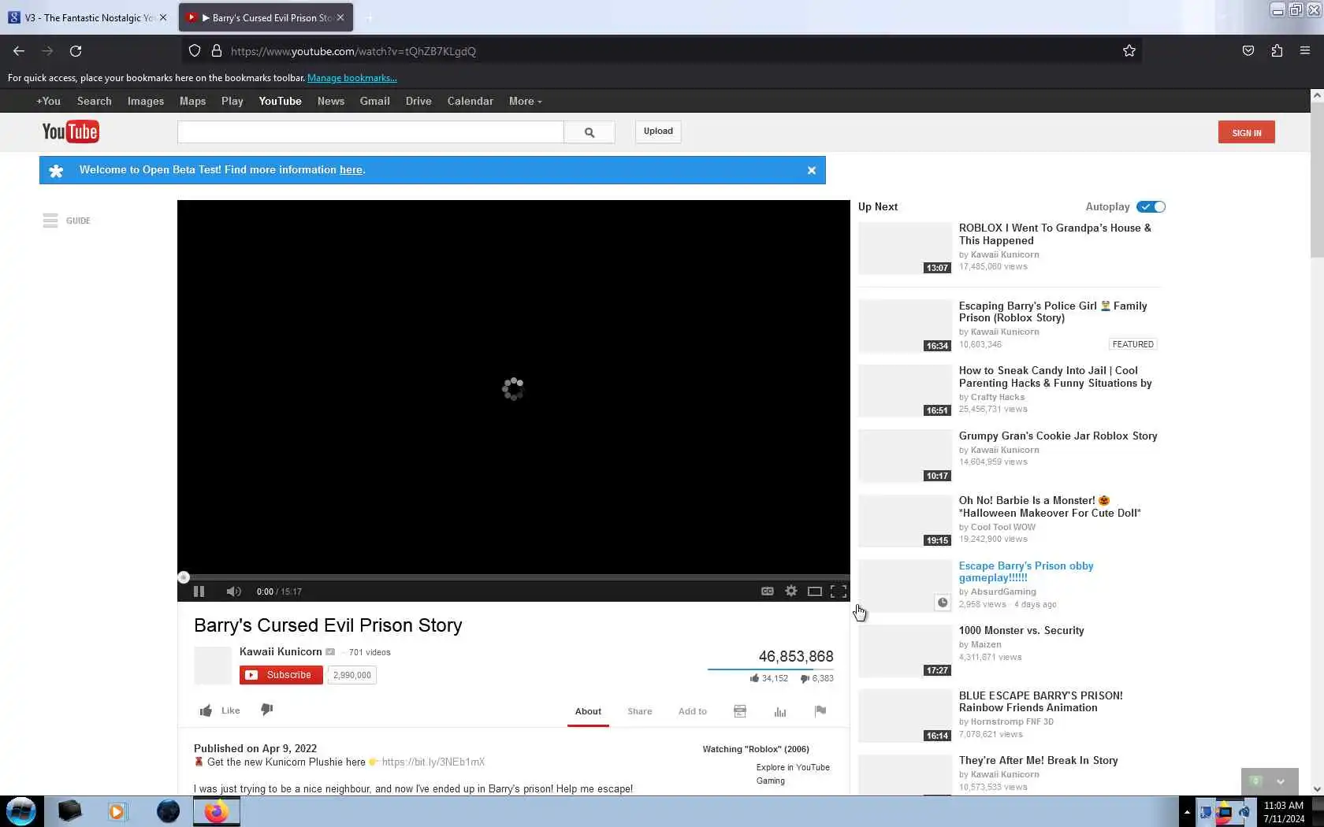Open the Manage bookmarks link
This screenshot has height=827, width=1324.
coord(352,78)
